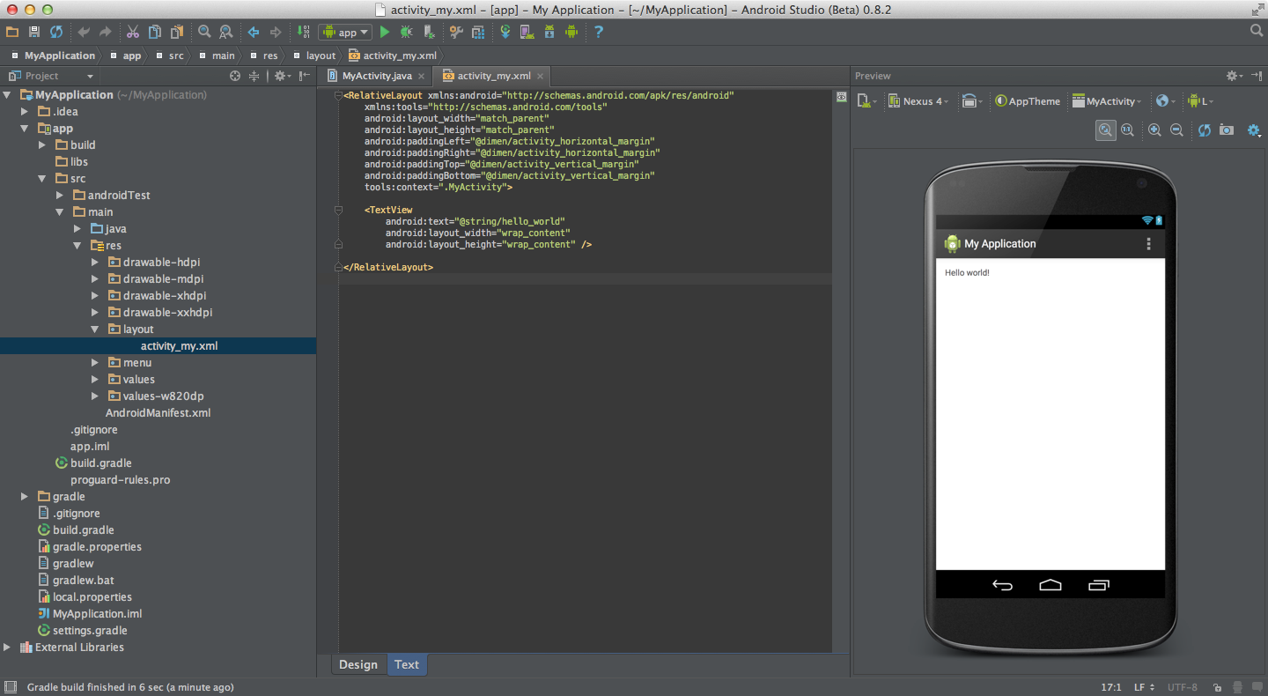This screenshot has height=696, width=1268.
Task: Open the Android API level L dropdown
Action: click(1201, 101)
